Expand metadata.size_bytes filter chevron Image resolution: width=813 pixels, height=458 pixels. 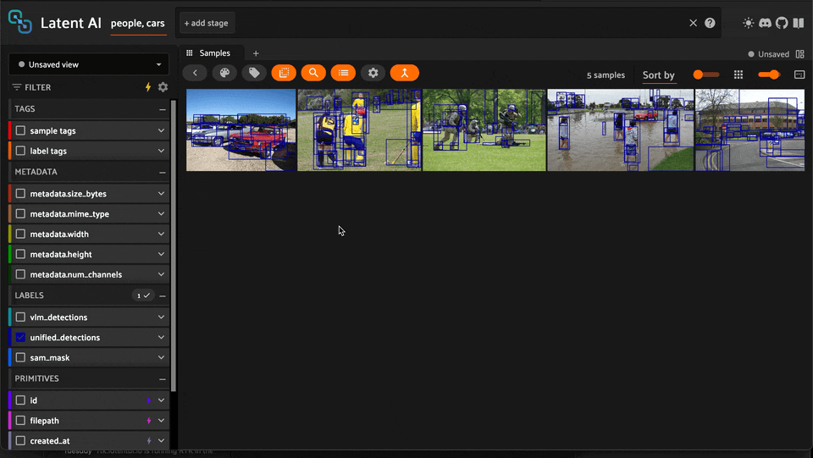click(x=161, y=193)
